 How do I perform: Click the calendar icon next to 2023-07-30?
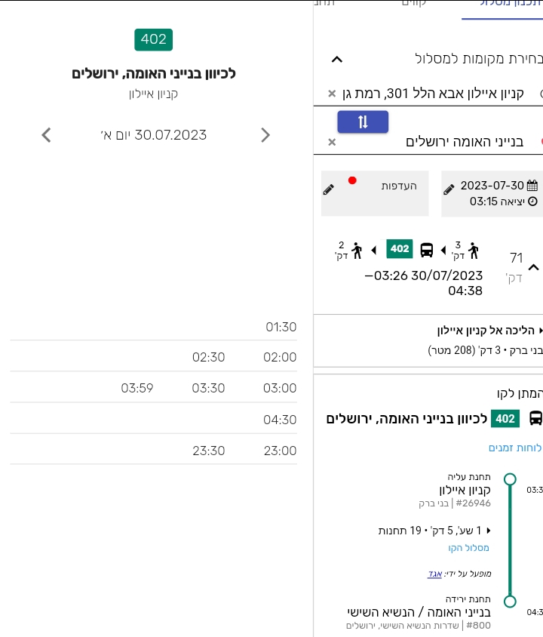(532, 185)
